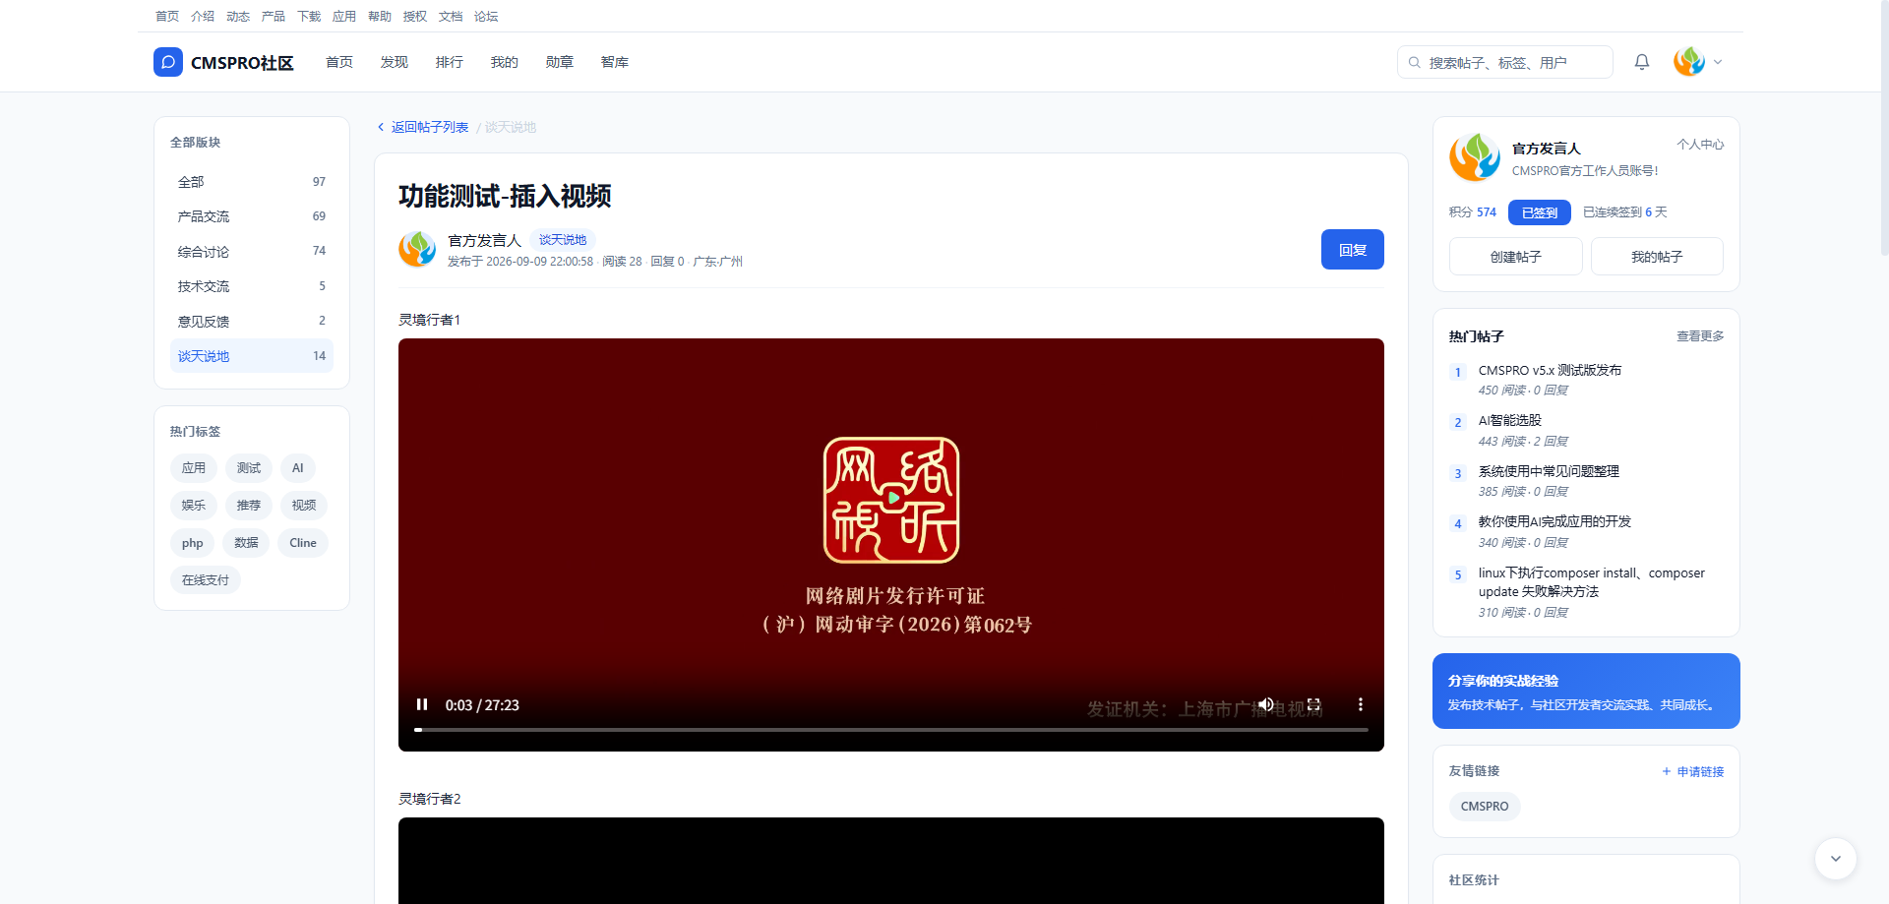This screenshot has width=1889, height=904.
Task: Click top bar 下载 download link
Action: click(x=309, y=17)
